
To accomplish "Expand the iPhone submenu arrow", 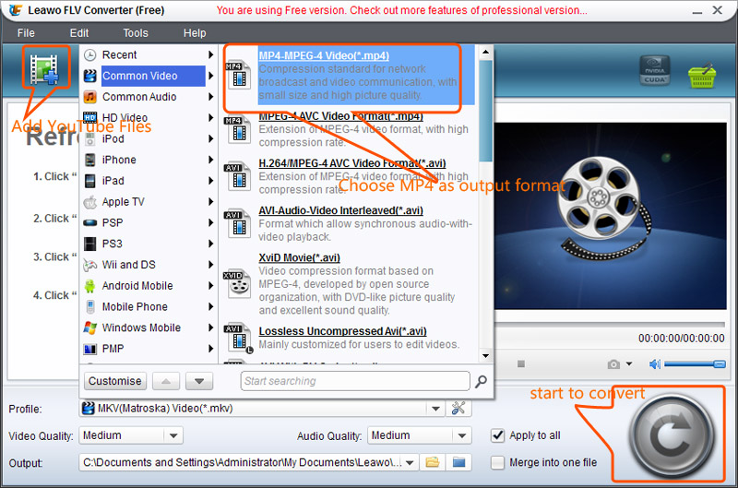I will 211,160.
